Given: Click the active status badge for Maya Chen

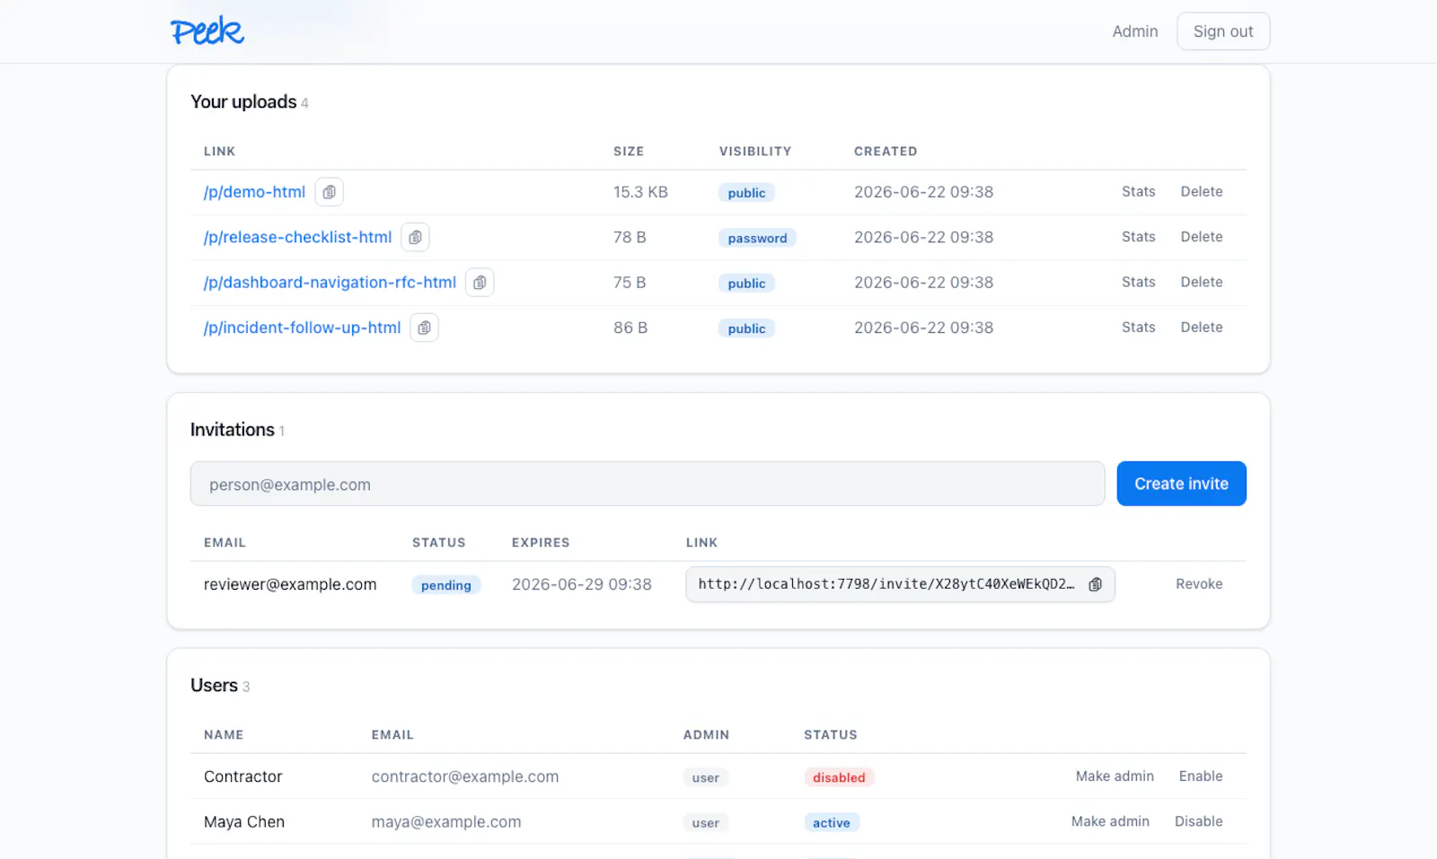Looking at the screenshot, I should pyautogui.click(x=832, y=822).
